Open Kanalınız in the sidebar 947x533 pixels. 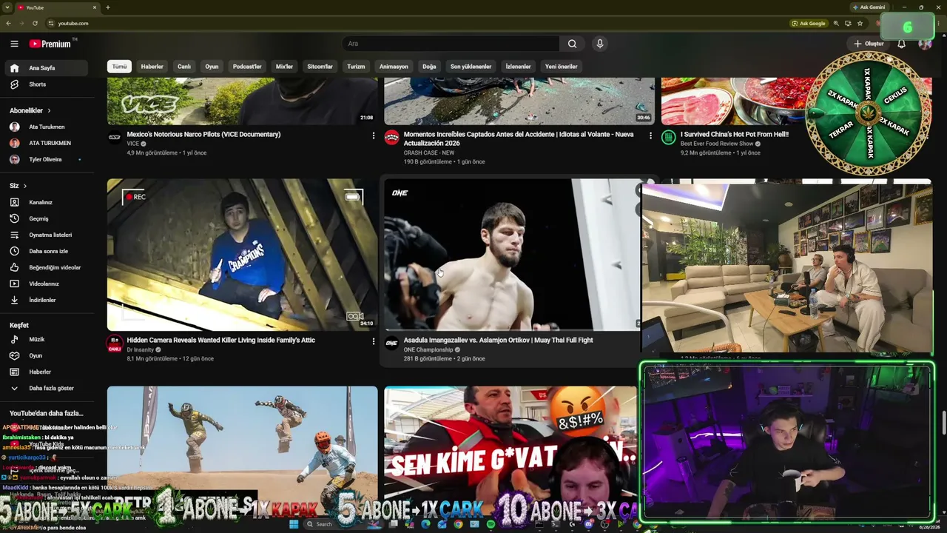tap(44, 202)
